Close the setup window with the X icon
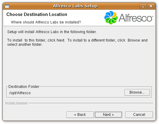Screen dimensions: 159x124 tap(151, 6)
